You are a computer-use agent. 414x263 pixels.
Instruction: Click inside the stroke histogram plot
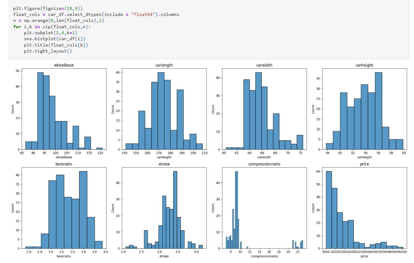pyautogui.click(x=164, y=208)
